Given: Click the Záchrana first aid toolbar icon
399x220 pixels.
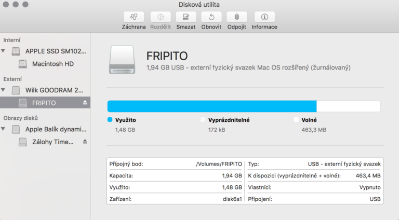Looking at the screenshot, I should [x=134, y=17].
